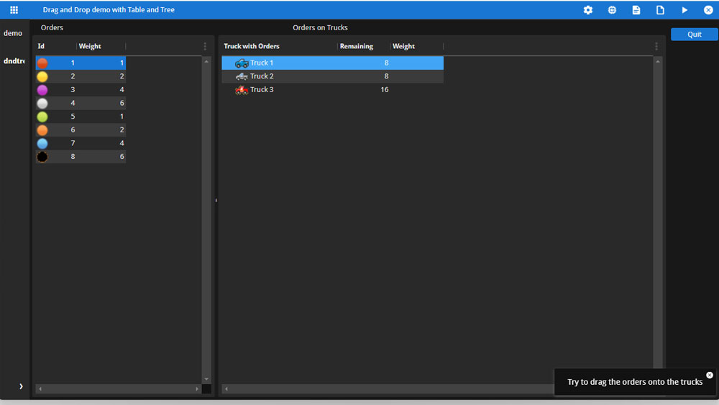Open the trucks tree column options menu
The width and height of the screenshot is (719, 405).
coord(656,46)
